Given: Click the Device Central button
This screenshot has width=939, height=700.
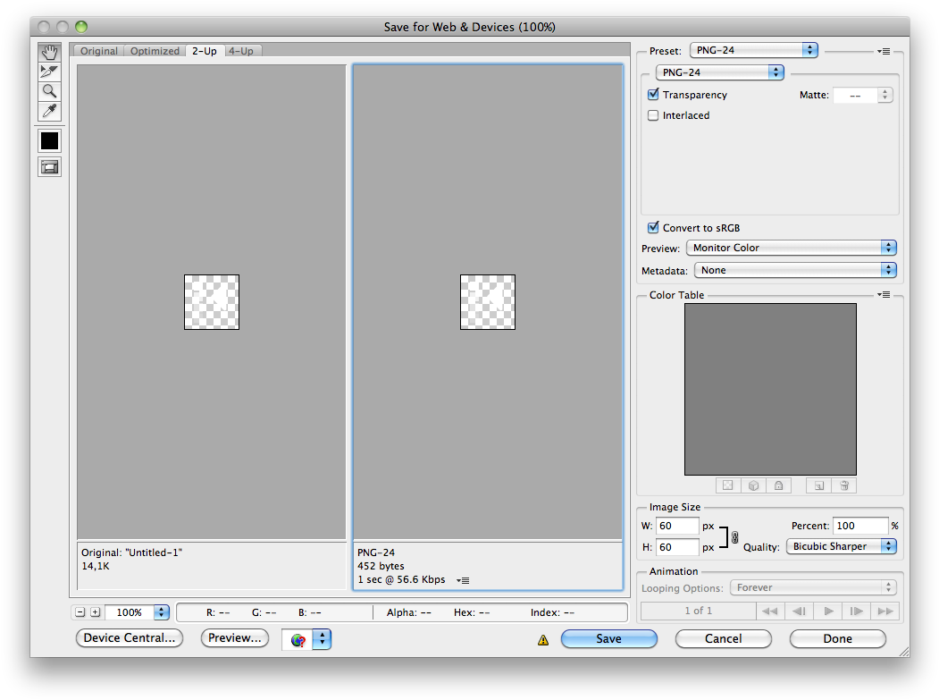Looking at the screenshot, I should click(x=129, y=638).
